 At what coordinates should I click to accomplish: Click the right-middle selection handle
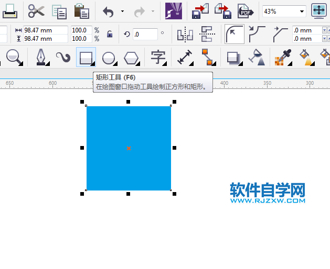(175, 148)
